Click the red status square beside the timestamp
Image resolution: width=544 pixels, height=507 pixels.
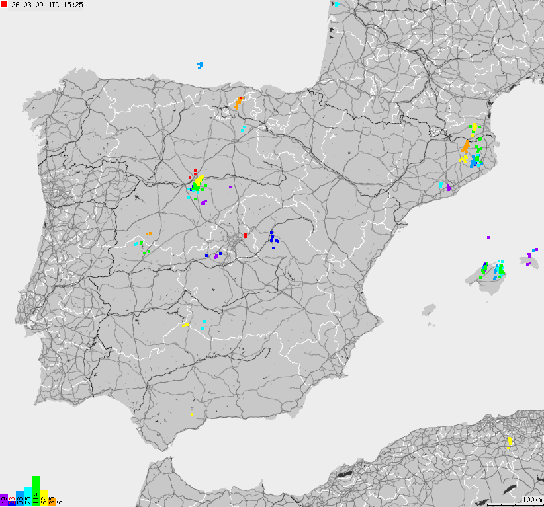[x=5, y=5]
